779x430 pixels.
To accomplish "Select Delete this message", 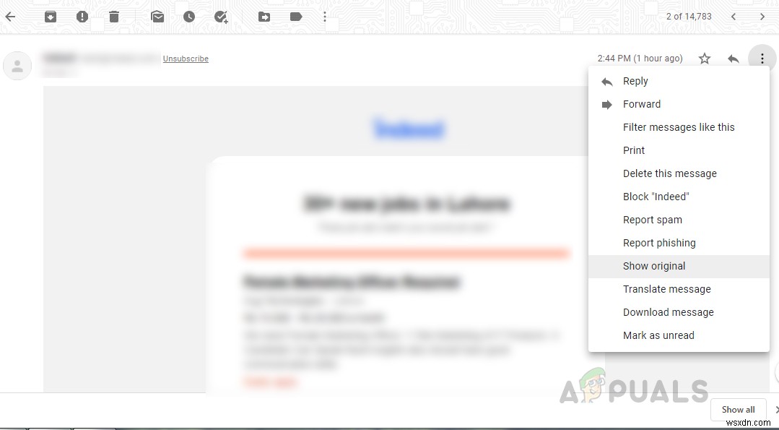I will click(679, 173).
